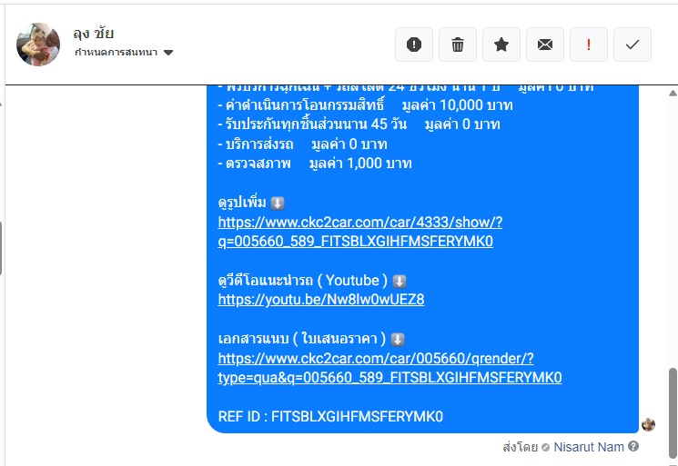Open ckc2car.com car/4333/show link
678x466 pixels.
coord(359,232)
